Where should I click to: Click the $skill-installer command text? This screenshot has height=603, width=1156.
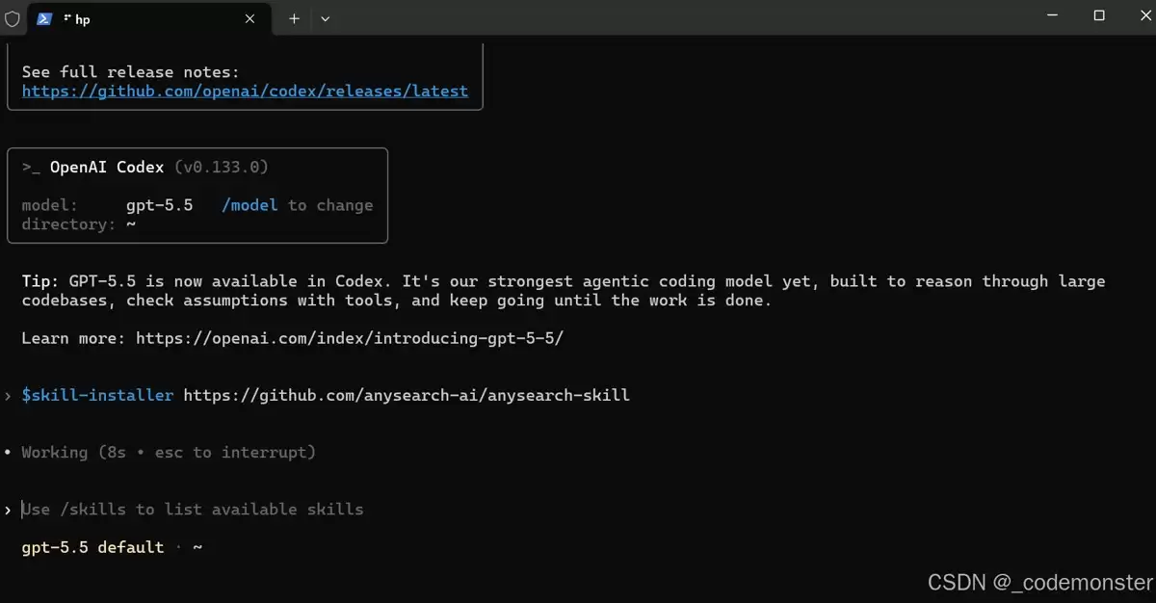click(97, 395)
